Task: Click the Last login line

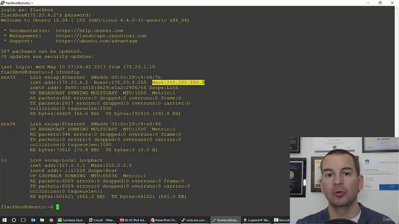Action: (78, 67)
